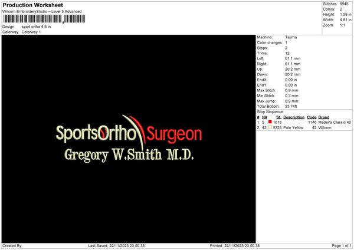Click the "Description" column header

294,117
